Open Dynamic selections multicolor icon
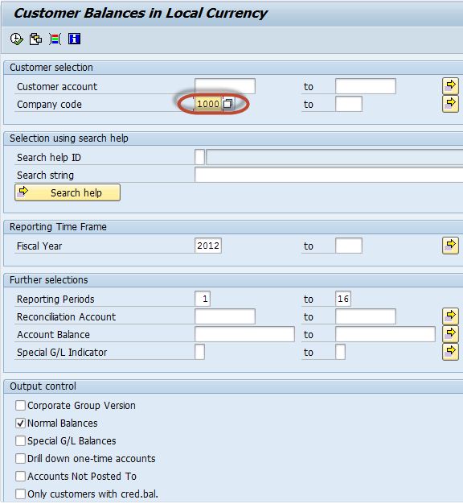Viewport: 463px width, 504px height. (x=55, y=39)
